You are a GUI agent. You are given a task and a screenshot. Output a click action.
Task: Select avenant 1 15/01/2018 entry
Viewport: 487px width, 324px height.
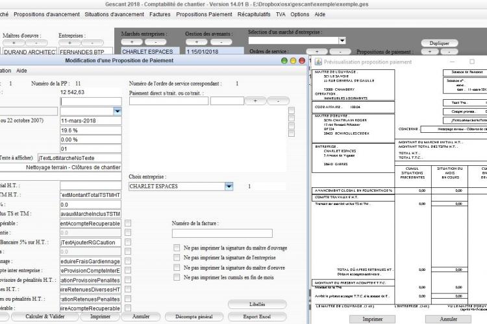214,52
